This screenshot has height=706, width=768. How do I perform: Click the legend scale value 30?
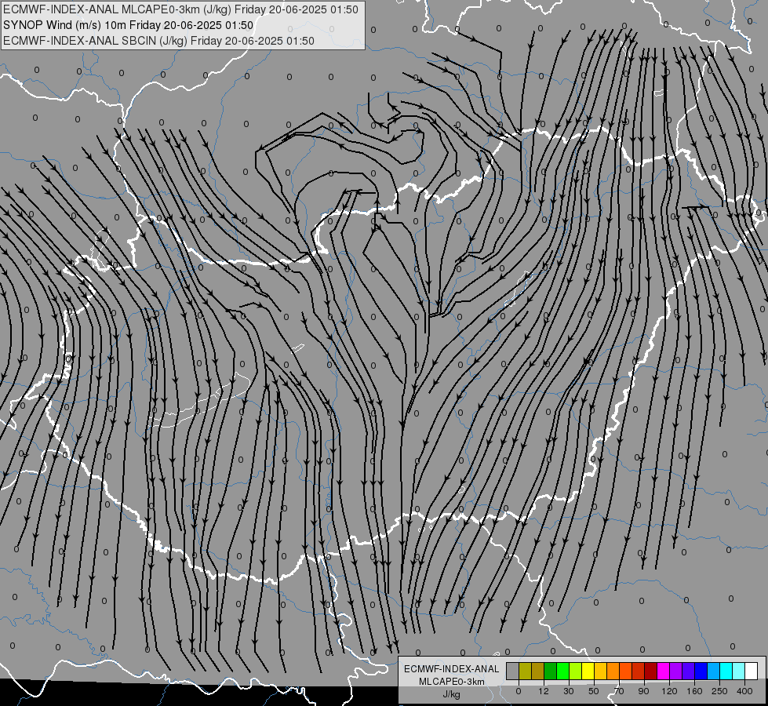pos(569,691)
